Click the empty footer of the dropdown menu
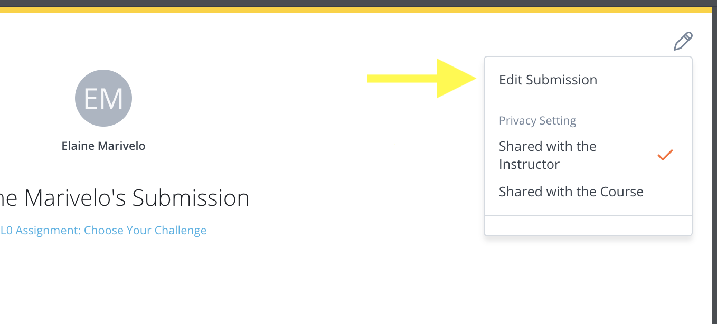This screenshot has height=324, width=717. (x=588, y=226)
